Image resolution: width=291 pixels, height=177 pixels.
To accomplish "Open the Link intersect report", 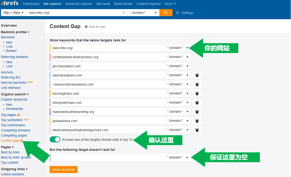I will tap(11, 88).
